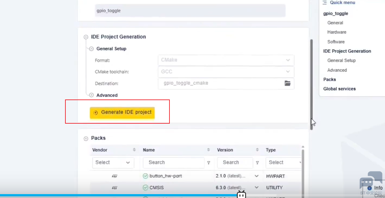
Task: Click the gpio_toggle project name field
Action: pyautogui.click(x=190, y=11)
